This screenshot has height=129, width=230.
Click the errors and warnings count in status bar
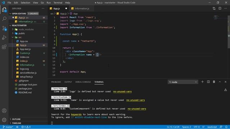click(26, 127)
